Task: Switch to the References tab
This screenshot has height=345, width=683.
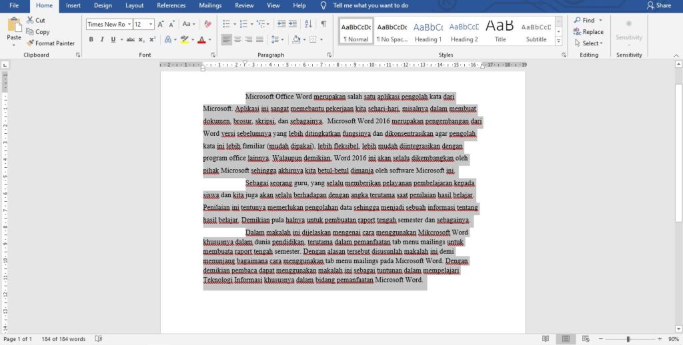Action: tap(171, 5)
